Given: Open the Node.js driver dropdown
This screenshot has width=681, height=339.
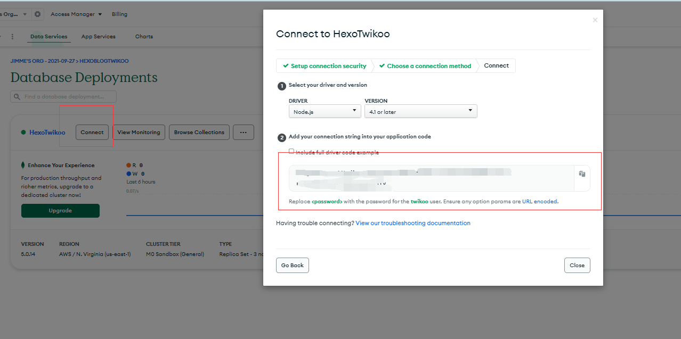Looking at the screenshot, I should coord(325,111).
